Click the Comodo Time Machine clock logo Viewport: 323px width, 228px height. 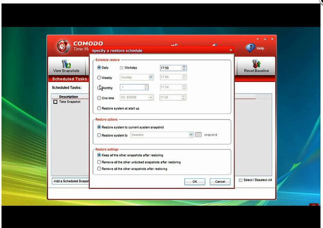(x=63, y=47)
